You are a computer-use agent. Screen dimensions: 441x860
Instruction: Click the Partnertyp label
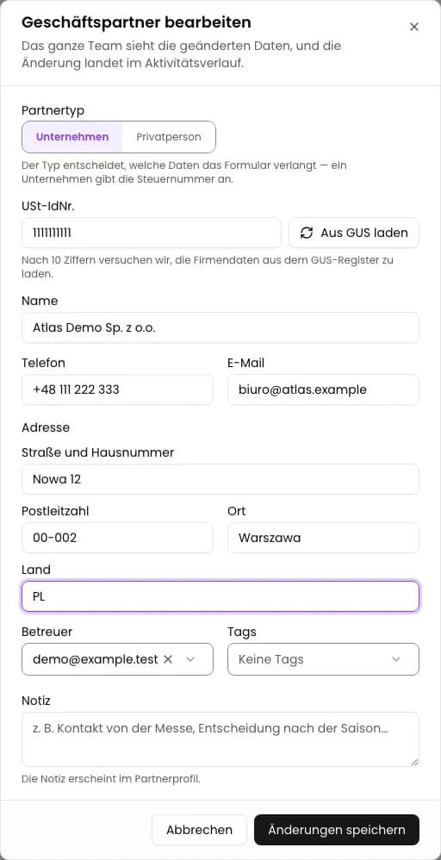(x=53, y=109)
